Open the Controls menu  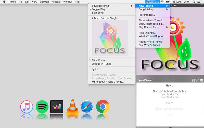click(44, 2)
